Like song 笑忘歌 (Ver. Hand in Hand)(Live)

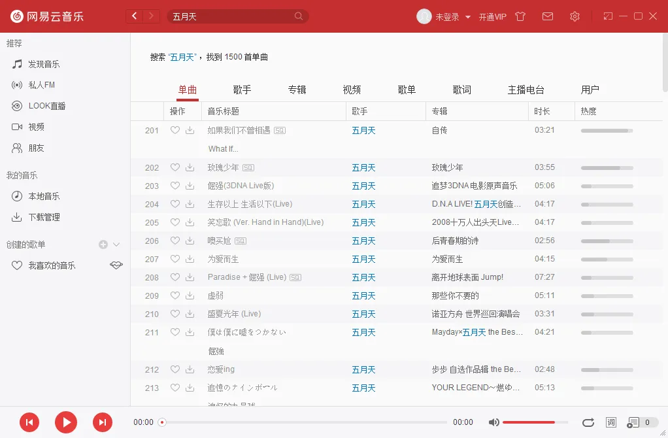coord(175,222)
